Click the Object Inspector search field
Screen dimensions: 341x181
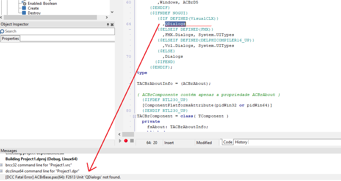(57, 31)
